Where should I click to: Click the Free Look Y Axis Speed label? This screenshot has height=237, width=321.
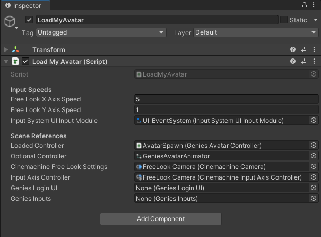[x=46, y=110]
